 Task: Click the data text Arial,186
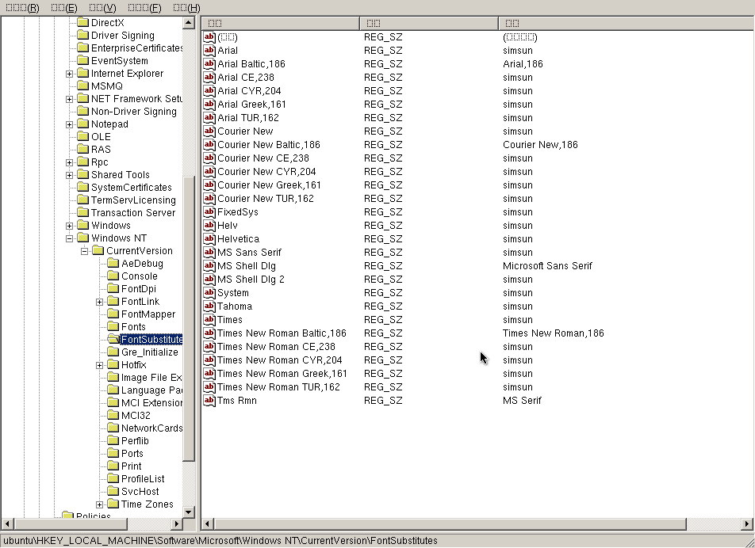click(x=523, y=64)
